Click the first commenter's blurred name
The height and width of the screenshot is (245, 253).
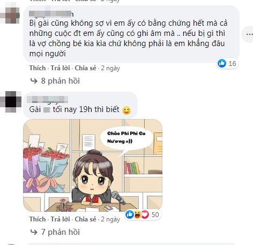(x=51, y=14)
